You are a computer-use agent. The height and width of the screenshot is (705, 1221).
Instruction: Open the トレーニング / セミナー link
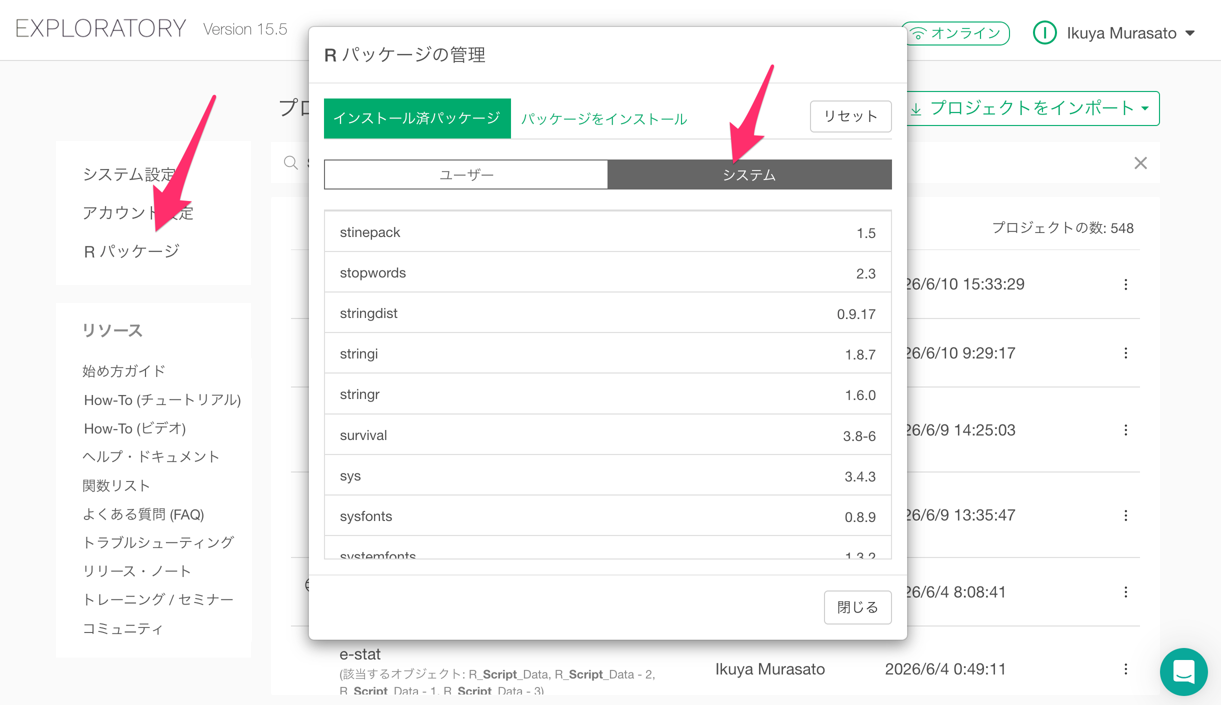(158, 599)
